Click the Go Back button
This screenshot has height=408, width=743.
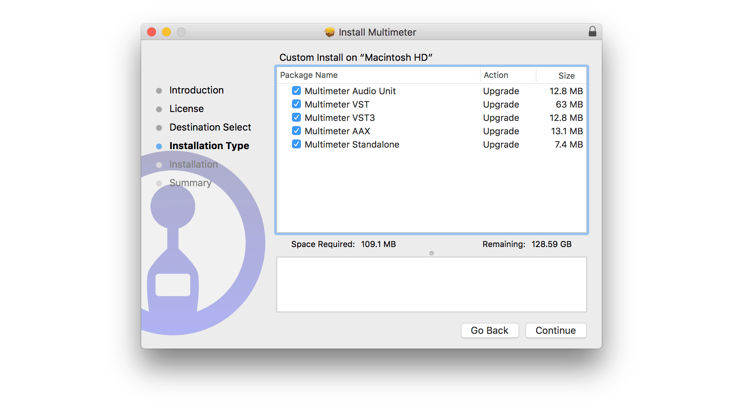(x=490, y=330)
